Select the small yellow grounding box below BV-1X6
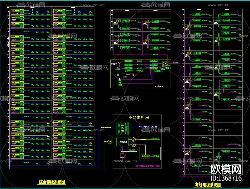This screenshot has width=250, height=189. coord(122,156)
